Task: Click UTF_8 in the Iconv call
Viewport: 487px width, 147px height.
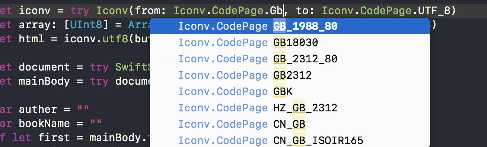Action: pyautogui.click(x=434, y=11)
